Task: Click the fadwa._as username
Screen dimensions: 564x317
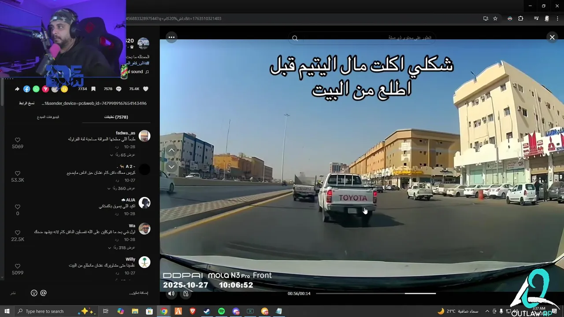Action: tap(126, 133)
